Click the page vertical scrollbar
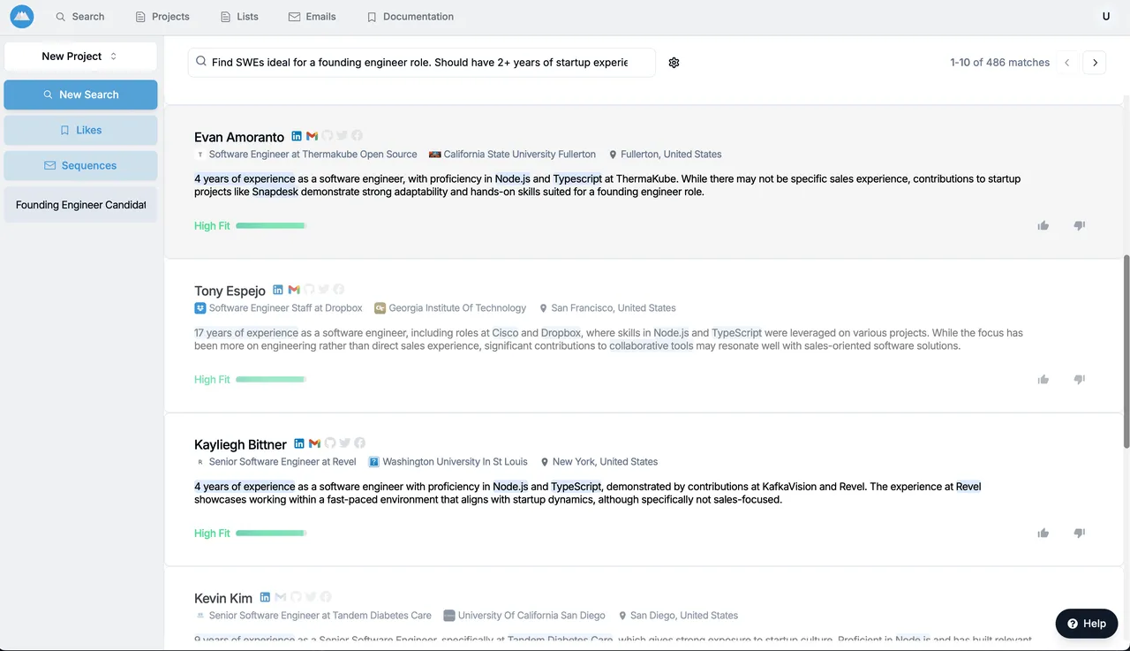1130x651 pixels. tap(1126, 352)
